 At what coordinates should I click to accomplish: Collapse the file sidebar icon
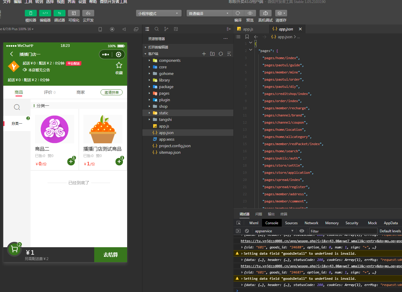pos(229,29)
